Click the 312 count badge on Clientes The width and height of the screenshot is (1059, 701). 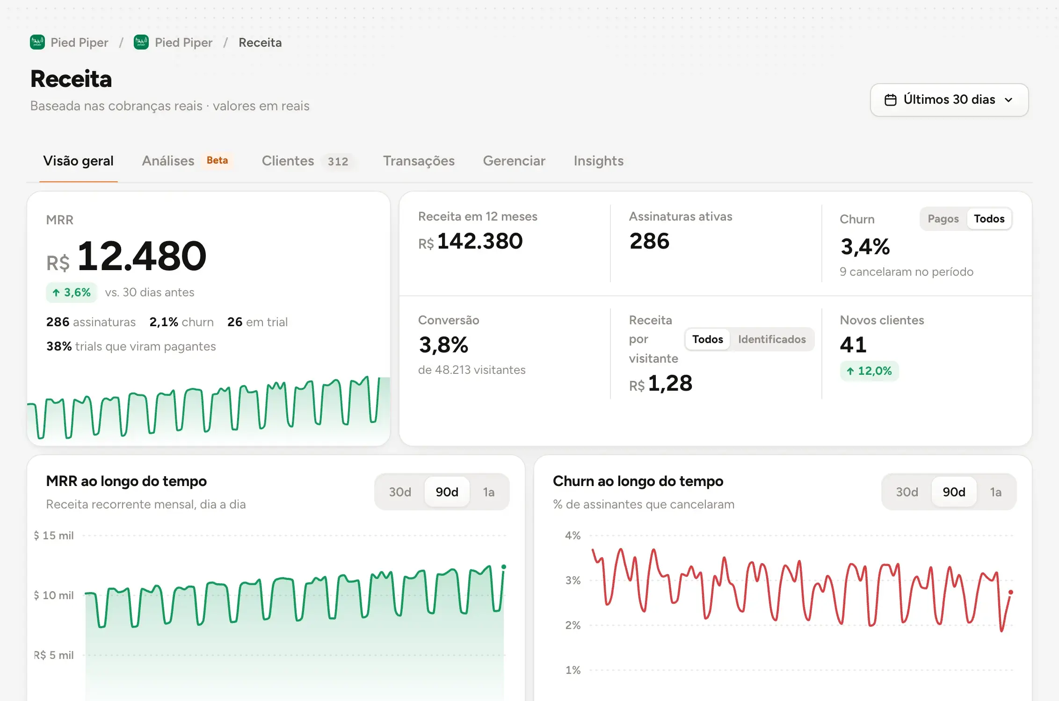338,161
